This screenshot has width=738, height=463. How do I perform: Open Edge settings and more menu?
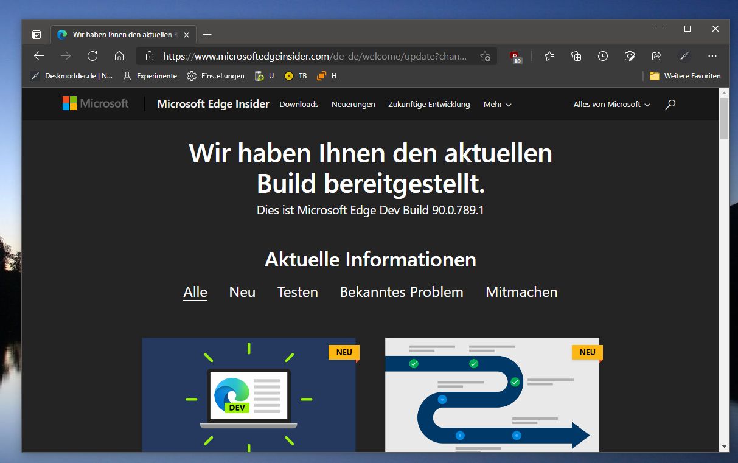712,56
